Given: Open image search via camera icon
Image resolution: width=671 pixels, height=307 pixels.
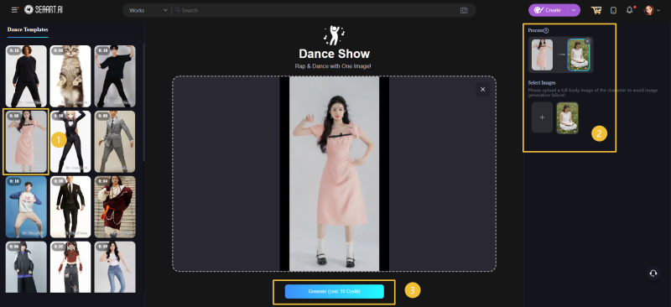Looking at the screenshot, I should 464,10.
